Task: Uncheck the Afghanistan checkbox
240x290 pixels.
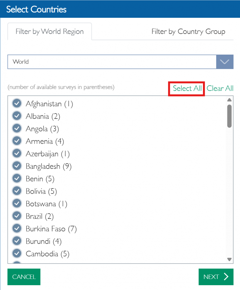Action: [x=17, y=103]
